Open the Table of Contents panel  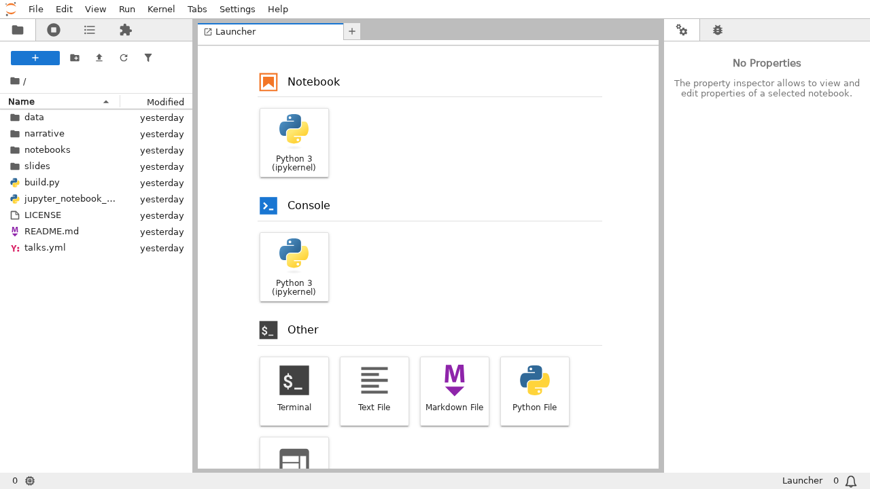coord(90,30)
